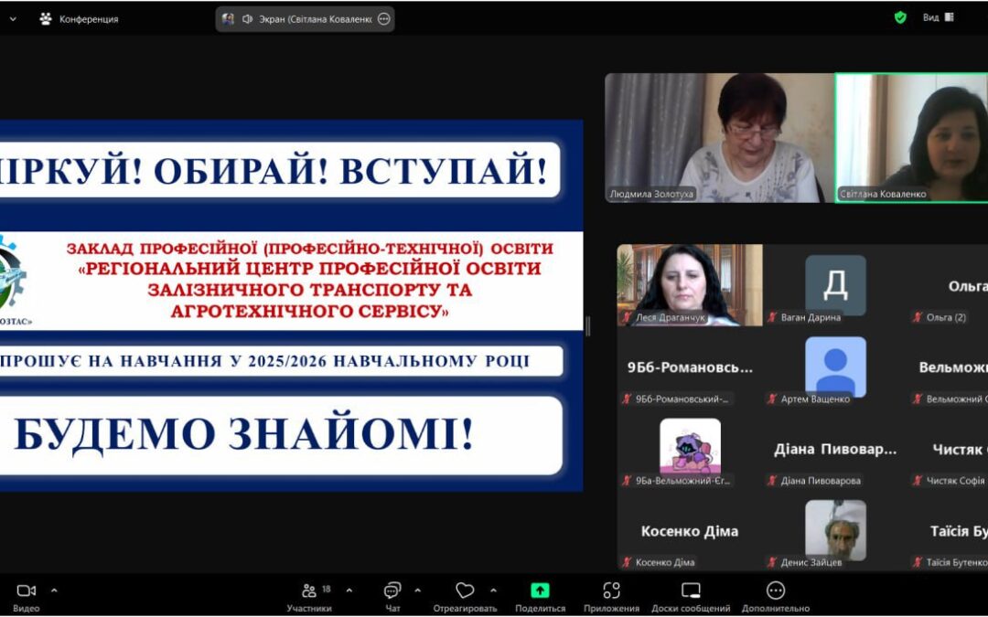The width and height of the screenshot is (988, 617).
Task: Click the green encryption shield icon
Action: [x=900, y=17]
